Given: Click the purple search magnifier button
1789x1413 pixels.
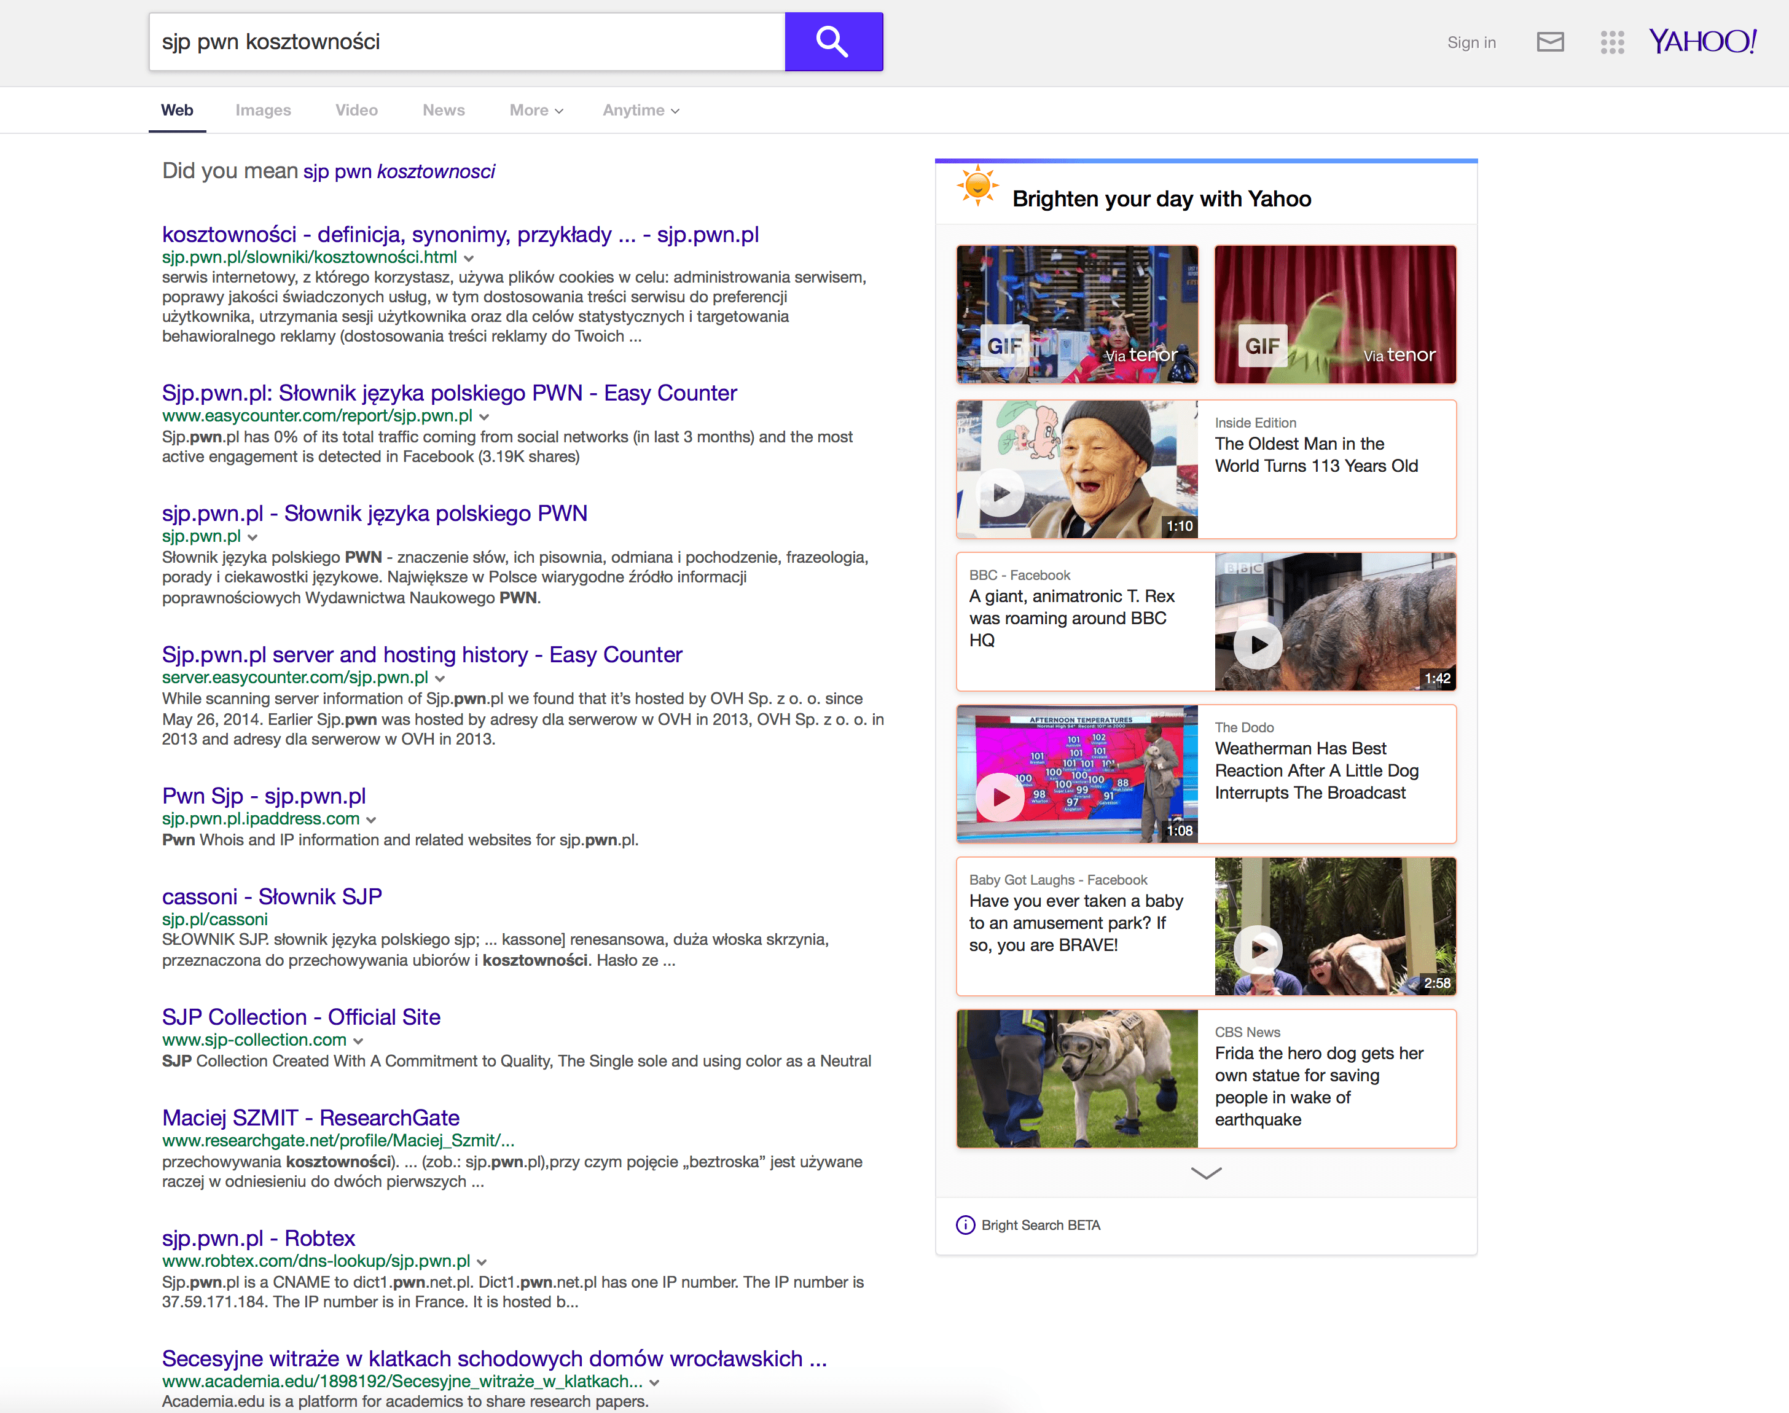Looking at the screenshot, I should coord(833,41).
